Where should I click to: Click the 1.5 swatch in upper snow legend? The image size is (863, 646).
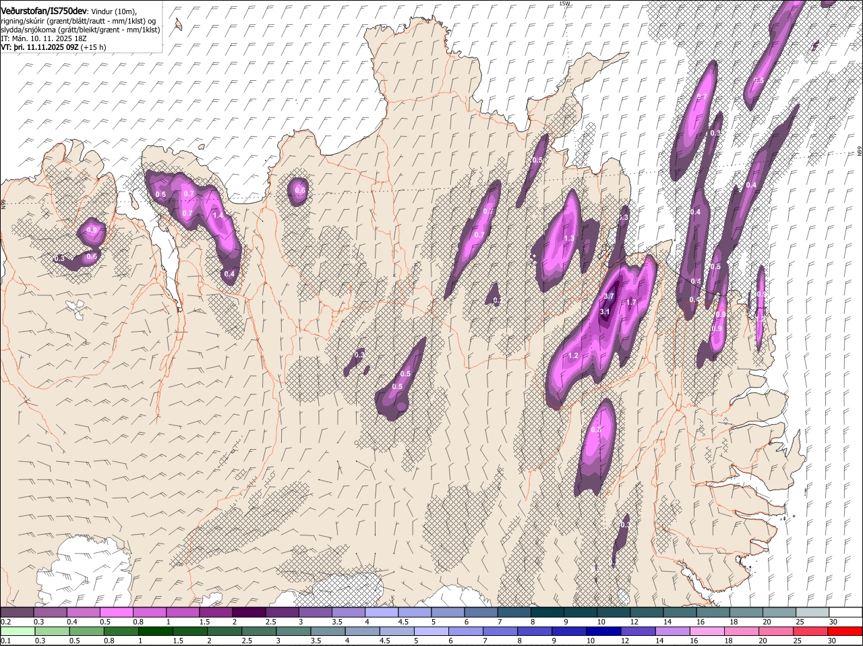[216, 612]
